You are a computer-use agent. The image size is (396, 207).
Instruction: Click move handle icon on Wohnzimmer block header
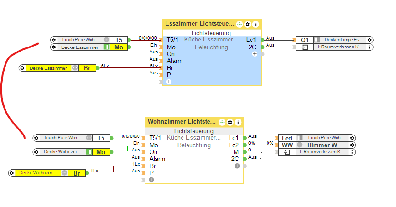point(222,122)
